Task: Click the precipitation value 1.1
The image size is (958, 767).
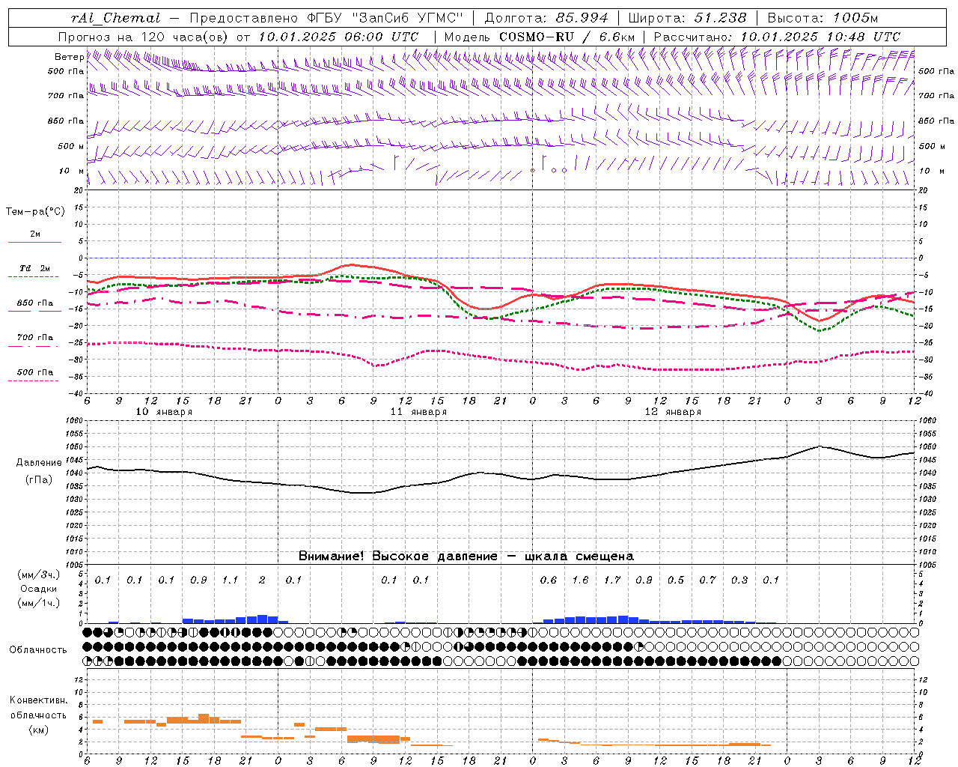Action: 230,580
